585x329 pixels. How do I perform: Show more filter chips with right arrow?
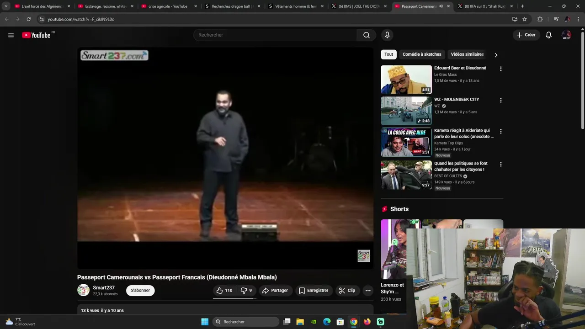pyautogui.click(x=496, y=55)
